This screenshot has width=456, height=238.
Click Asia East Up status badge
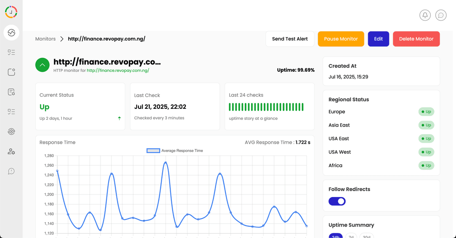point(426,125)
